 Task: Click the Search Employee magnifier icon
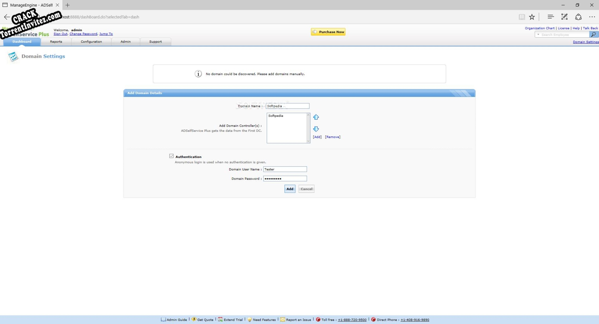coord(593,34)
